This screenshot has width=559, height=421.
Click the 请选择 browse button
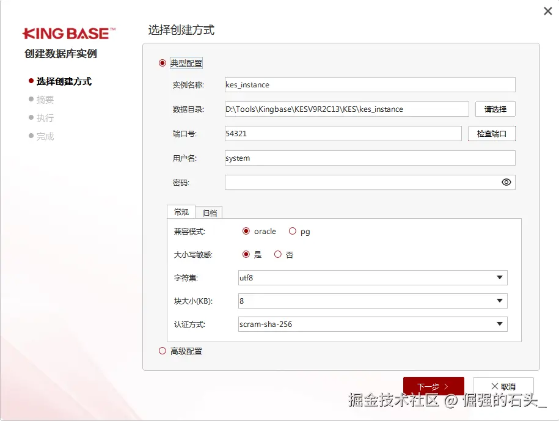coord(495,109)
